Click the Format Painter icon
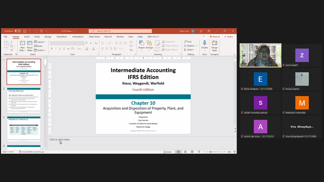The height and width of the screenshot is (182, 324). click(x=12, y=50)
